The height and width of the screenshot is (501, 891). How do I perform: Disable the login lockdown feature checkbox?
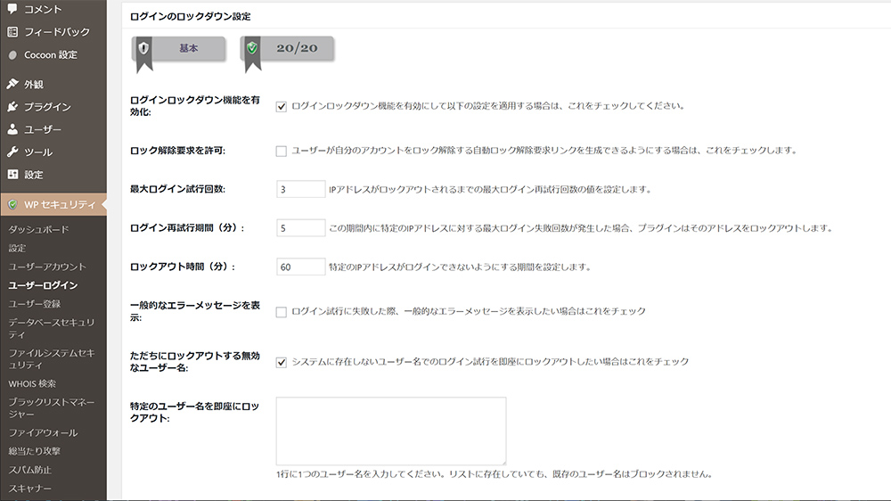282,106
